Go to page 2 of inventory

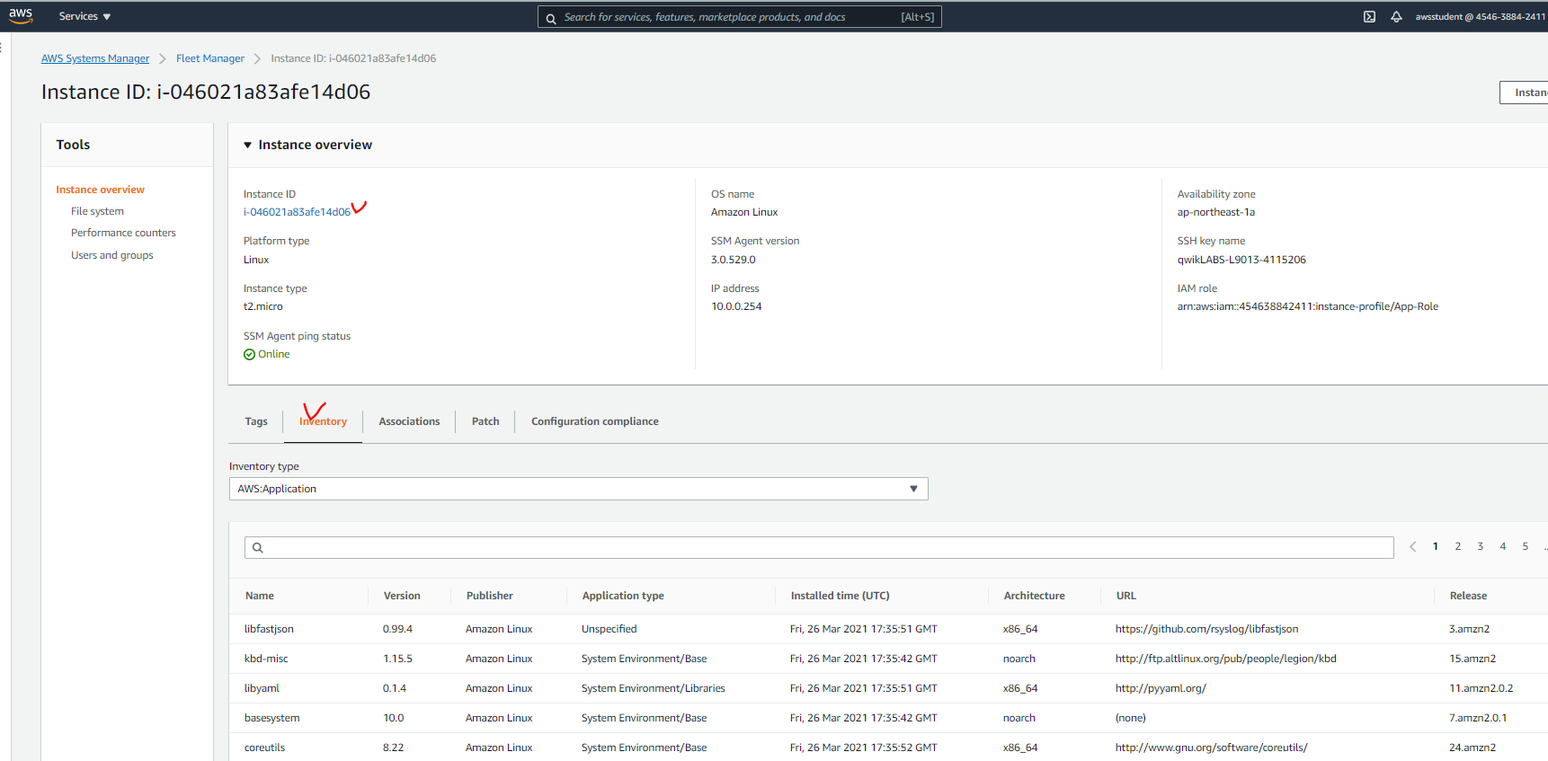point(1458,546)
